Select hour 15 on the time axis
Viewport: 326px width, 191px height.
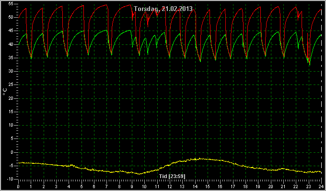tap(208, 186)
